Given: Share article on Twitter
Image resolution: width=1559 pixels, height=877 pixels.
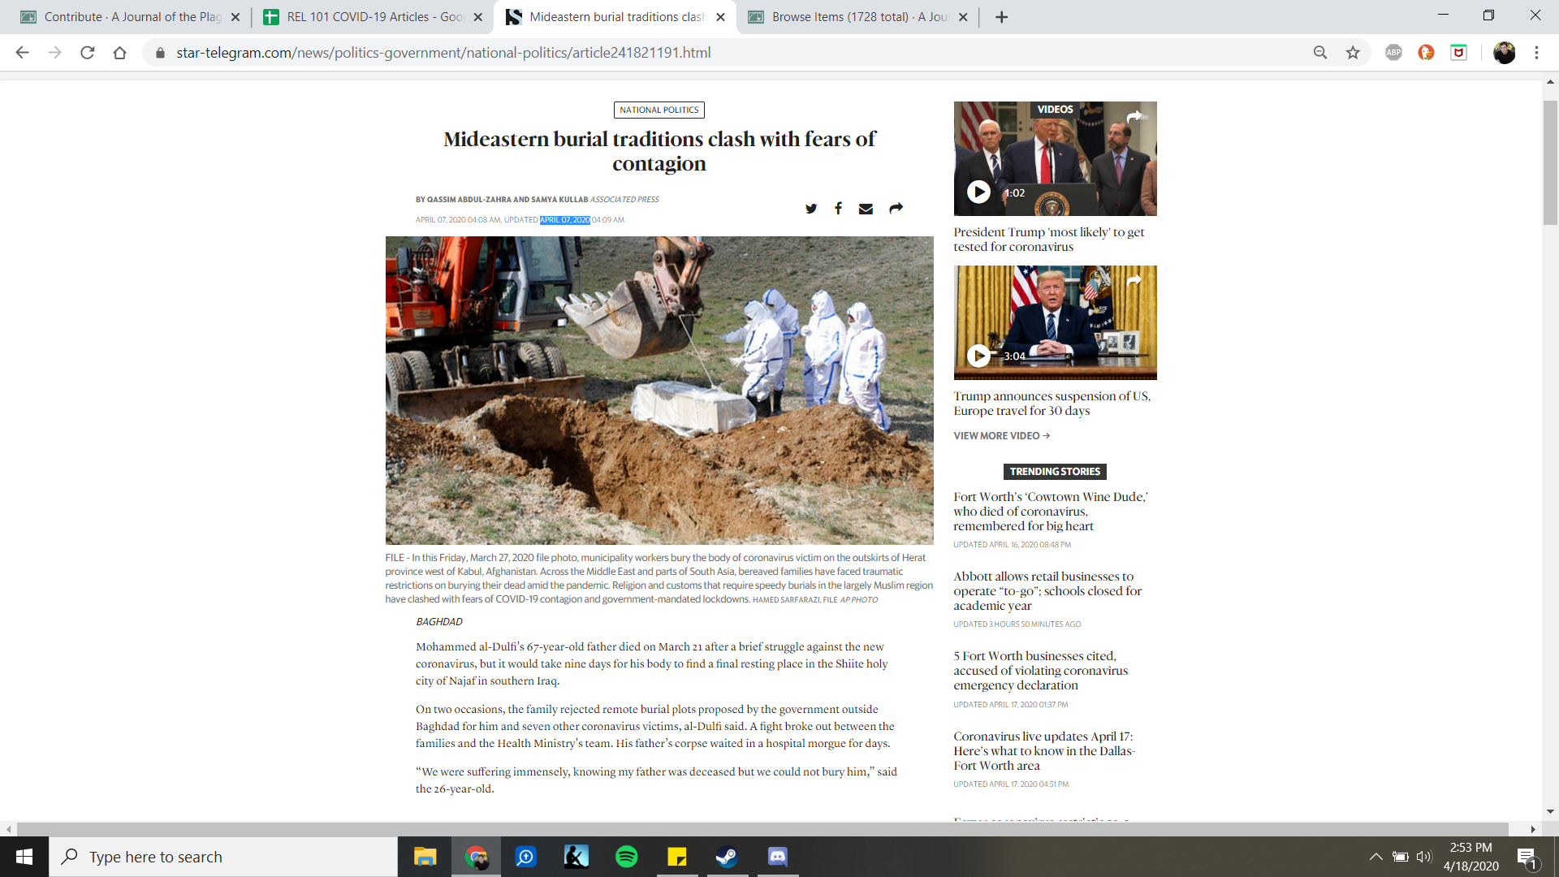Looking at the screenshot, I should point(810,209).
